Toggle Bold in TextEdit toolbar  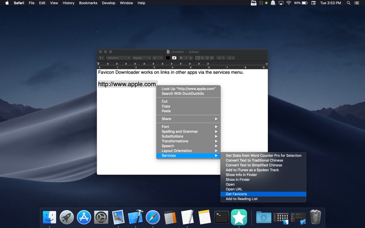click(181, 58)
